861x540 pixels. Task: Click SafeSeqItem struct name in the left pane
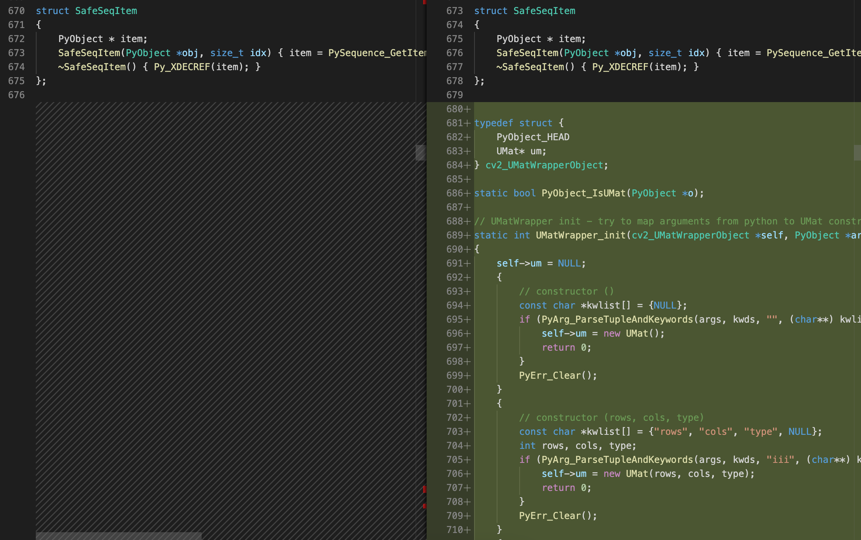[x=106, y=11]
